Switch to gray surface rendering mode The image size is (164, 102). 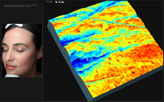click(x=60, y=2)
